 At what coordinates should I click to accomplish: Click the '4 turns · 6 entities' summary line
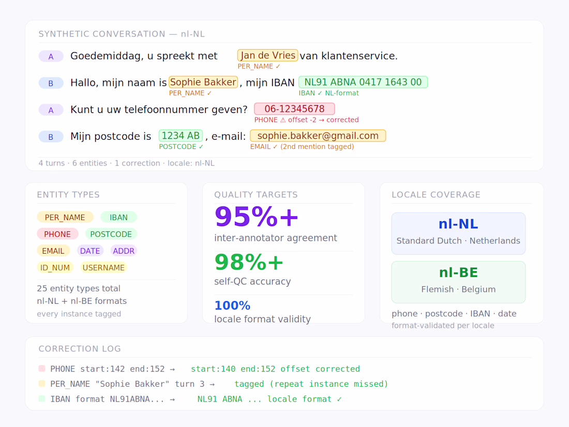pos(127,163)
